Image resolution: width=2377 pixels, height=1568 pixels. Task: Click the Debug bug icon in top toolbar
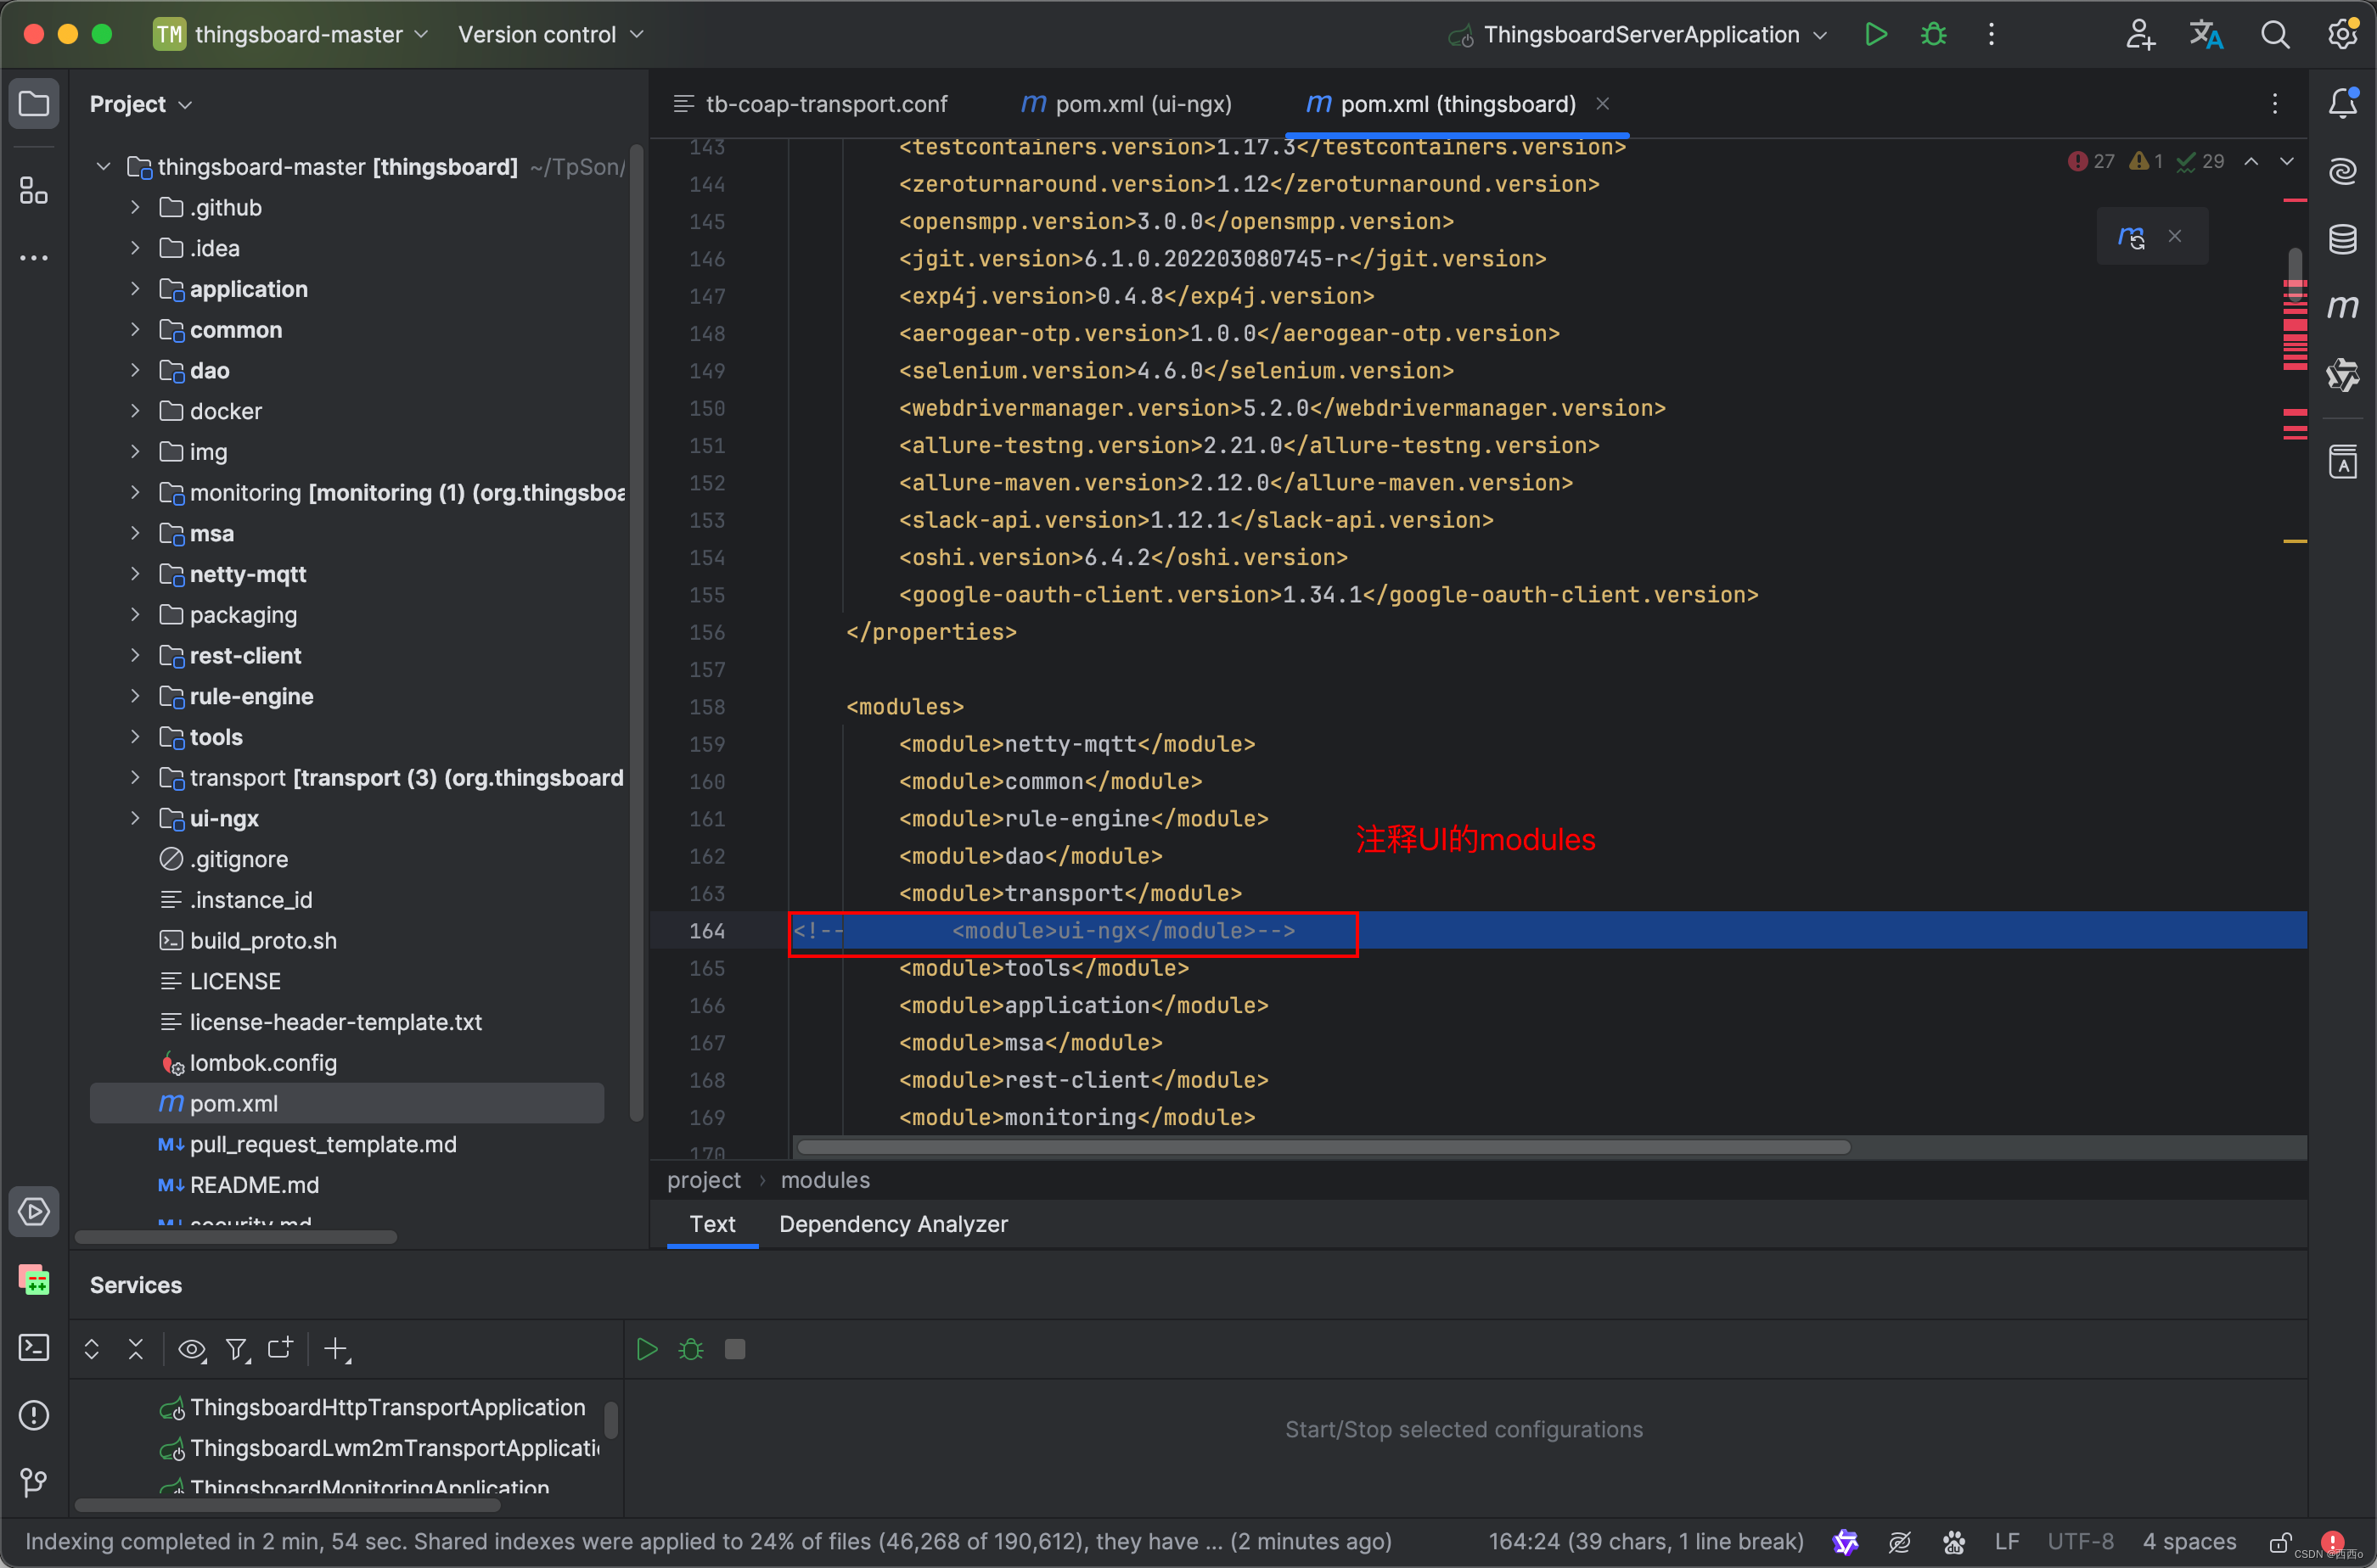1933,34
